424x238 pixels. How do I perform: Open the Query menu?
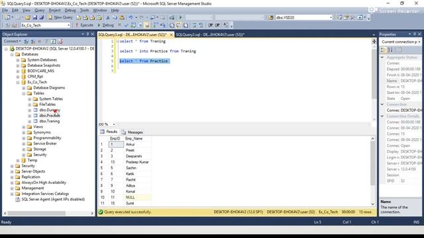pos(40,11)
